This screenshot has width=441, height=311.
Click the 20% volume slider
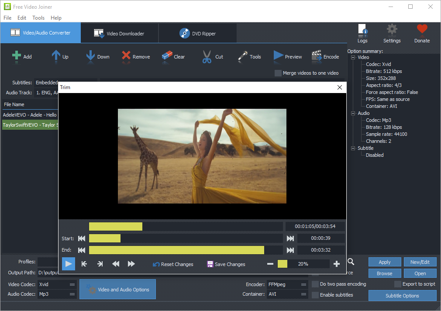click(x=303, y=264)
